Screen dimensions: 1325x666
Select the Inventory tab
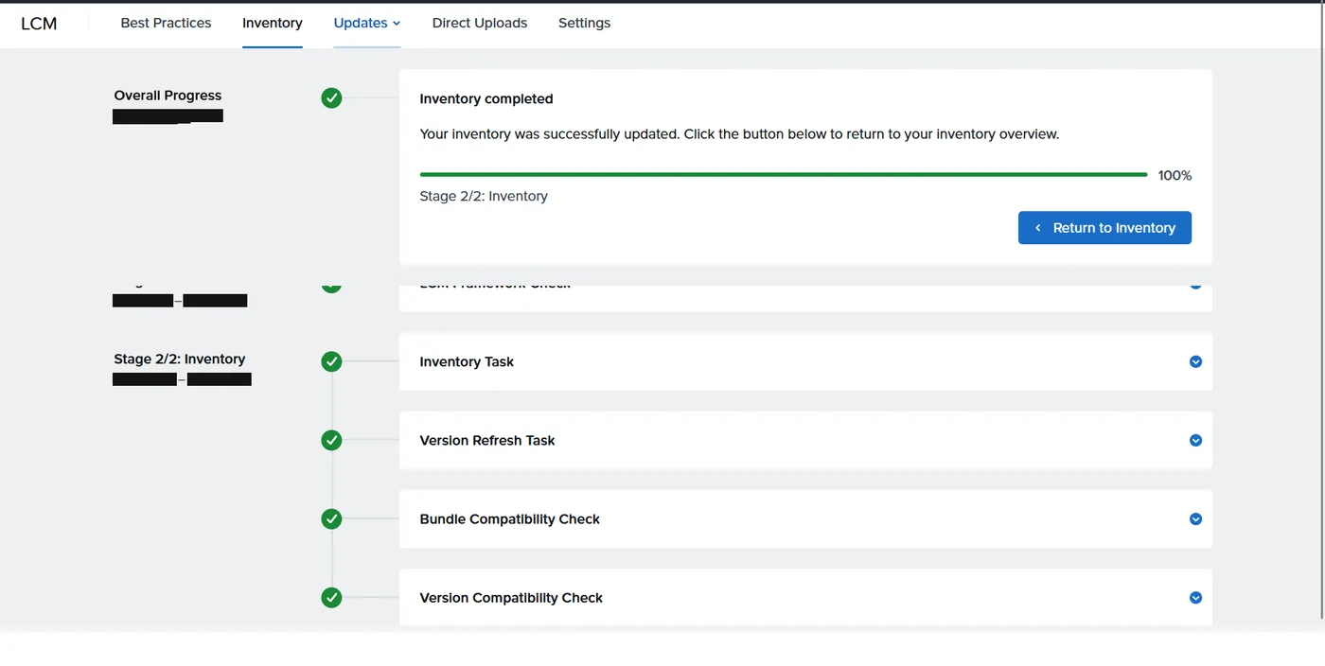273,23
